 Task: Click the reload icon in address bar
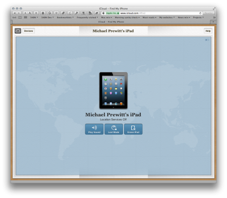tap(200, 13)
